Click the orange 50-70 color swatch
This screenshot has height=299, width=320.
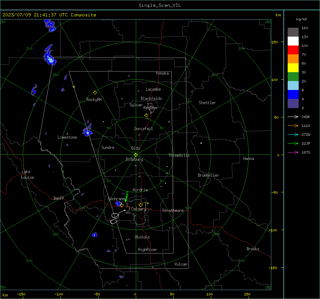pos(293,59)
